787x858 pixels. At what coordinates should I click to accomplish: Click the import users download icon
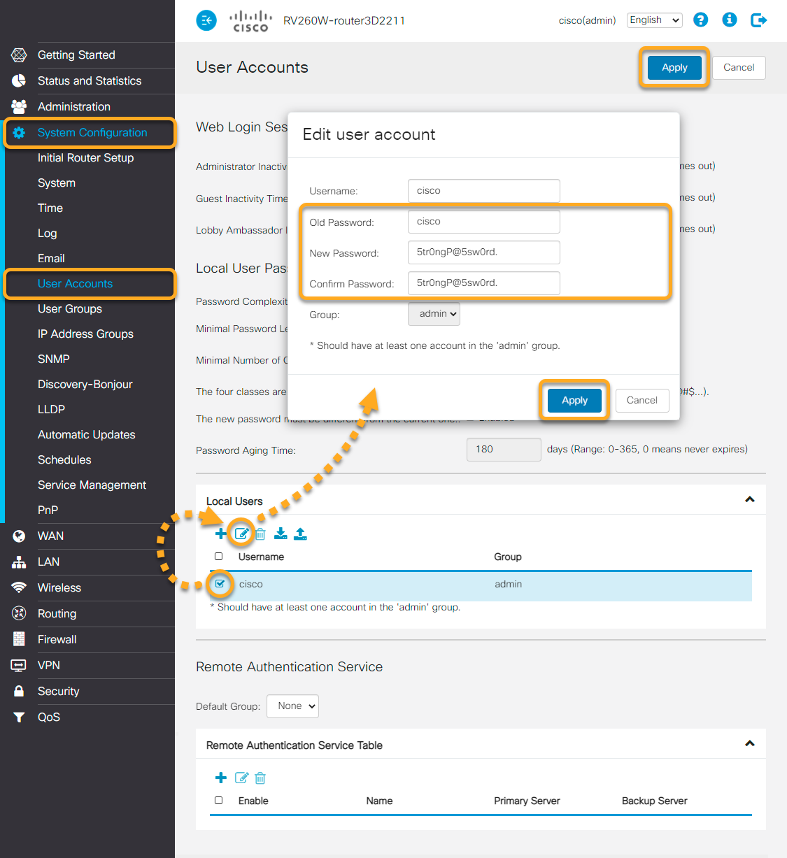[281, 534]
